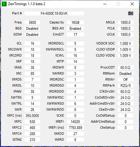The image size is (140, 147).
Task: Click the tRFC4 value 288
Action: 32,134
